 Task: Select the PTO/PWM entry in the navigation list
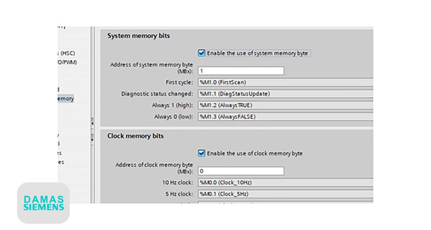[x=67, y=63]
